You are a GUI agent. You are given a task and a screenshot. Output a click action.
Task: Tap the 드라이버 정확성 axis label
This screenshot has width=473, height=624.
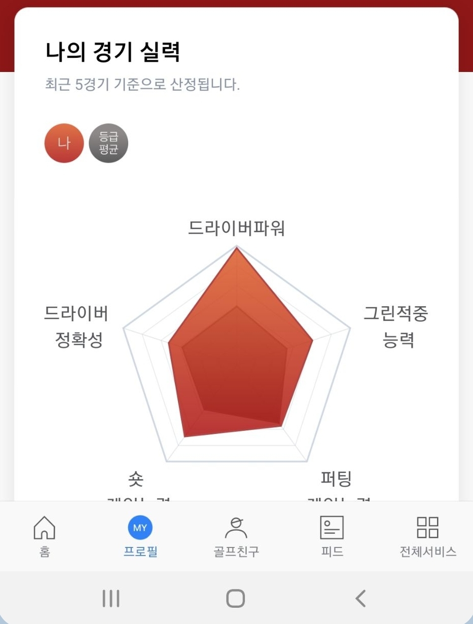pos(77,327)
